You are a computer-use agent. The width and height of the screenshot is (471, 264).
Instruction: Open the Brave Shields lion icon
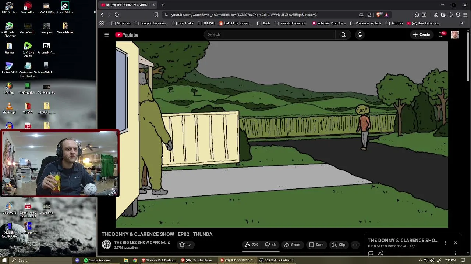[379, 15]
